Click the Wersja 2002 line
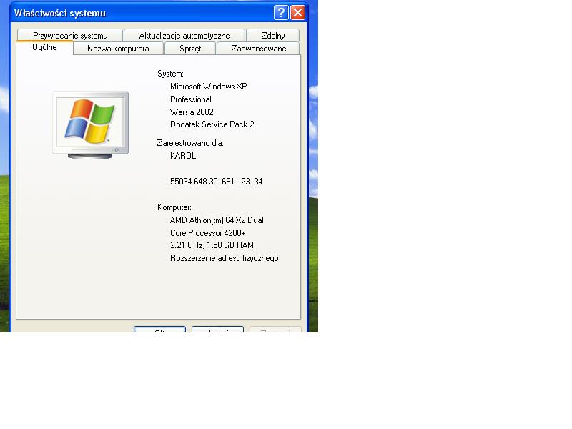This screenshot has height=429, width=572. pos(192,112)
